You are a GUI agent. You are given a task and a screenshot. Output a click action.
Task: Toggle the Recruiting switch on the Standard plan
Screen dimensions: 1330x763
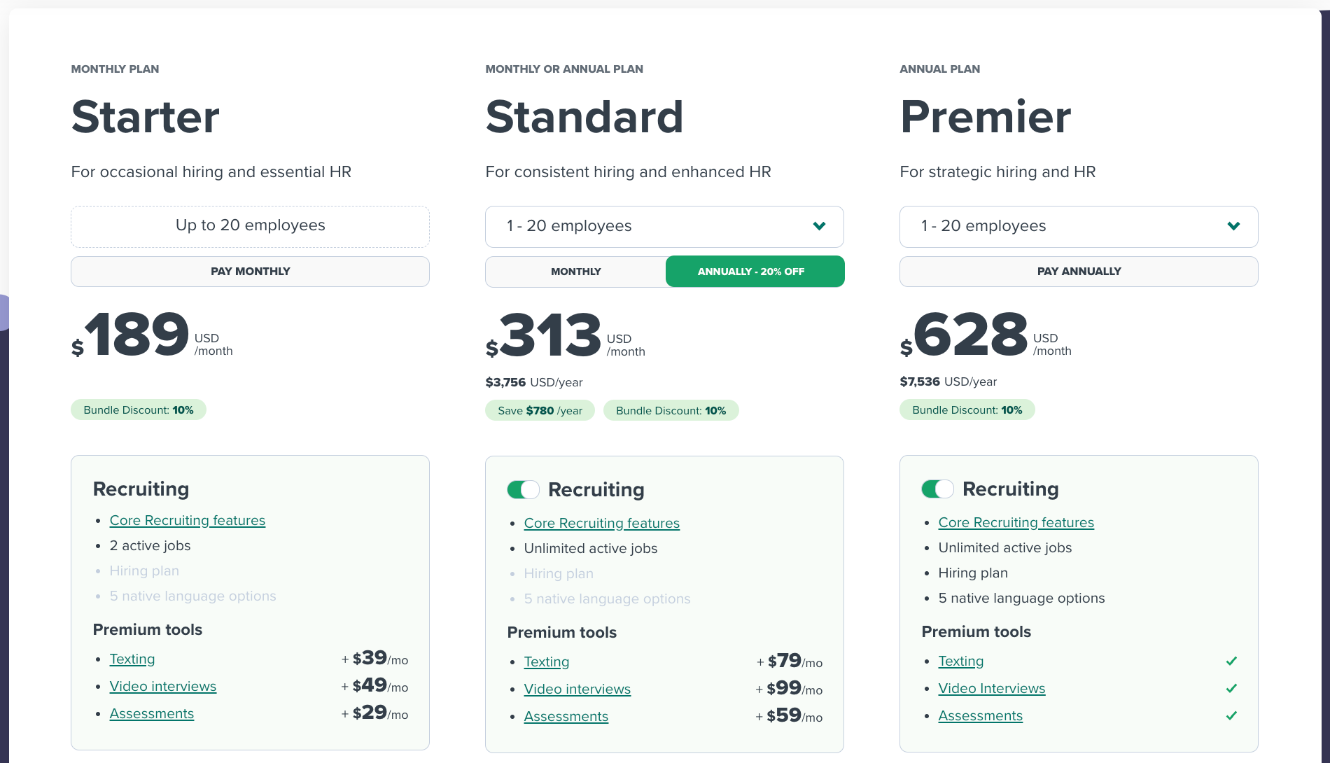point(523,489)
